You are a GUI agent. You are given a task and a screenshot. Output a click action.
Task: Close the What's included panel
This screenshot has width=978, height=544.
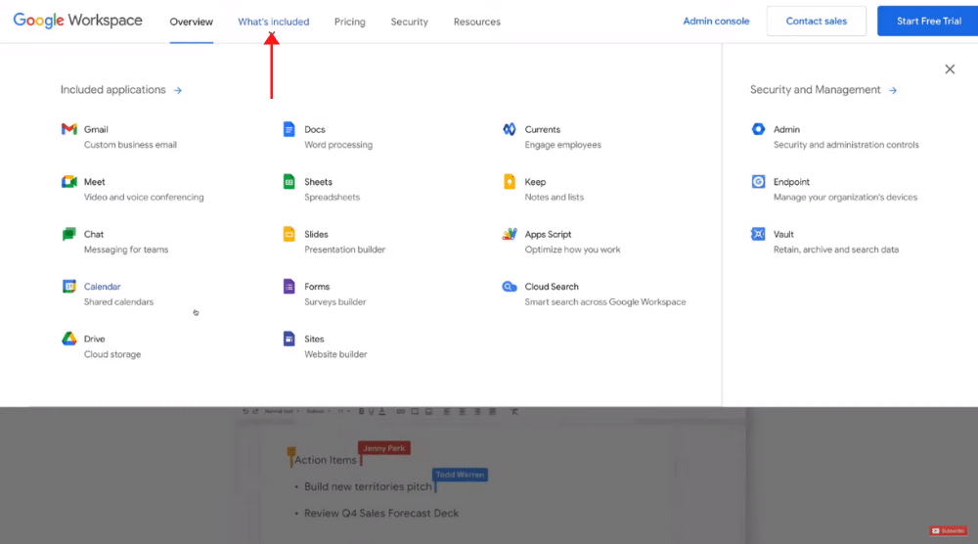pyautogui.click(x=950, y=69)
